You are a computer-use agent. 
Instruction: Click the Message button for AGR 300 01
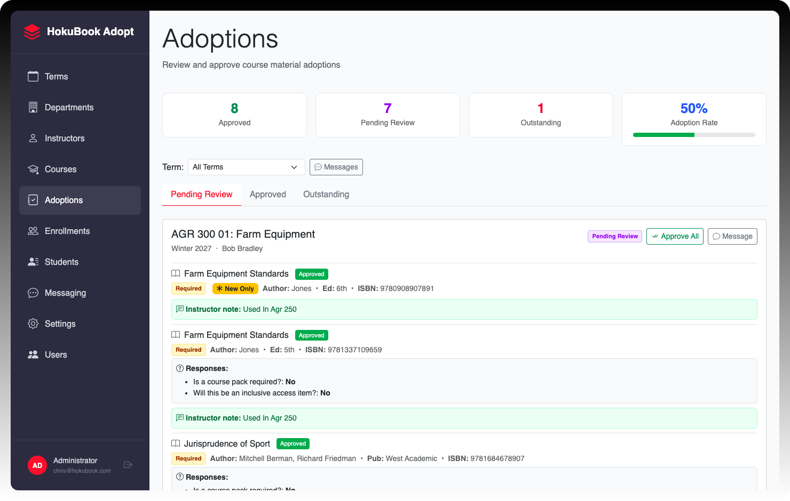tap(732, 236)
